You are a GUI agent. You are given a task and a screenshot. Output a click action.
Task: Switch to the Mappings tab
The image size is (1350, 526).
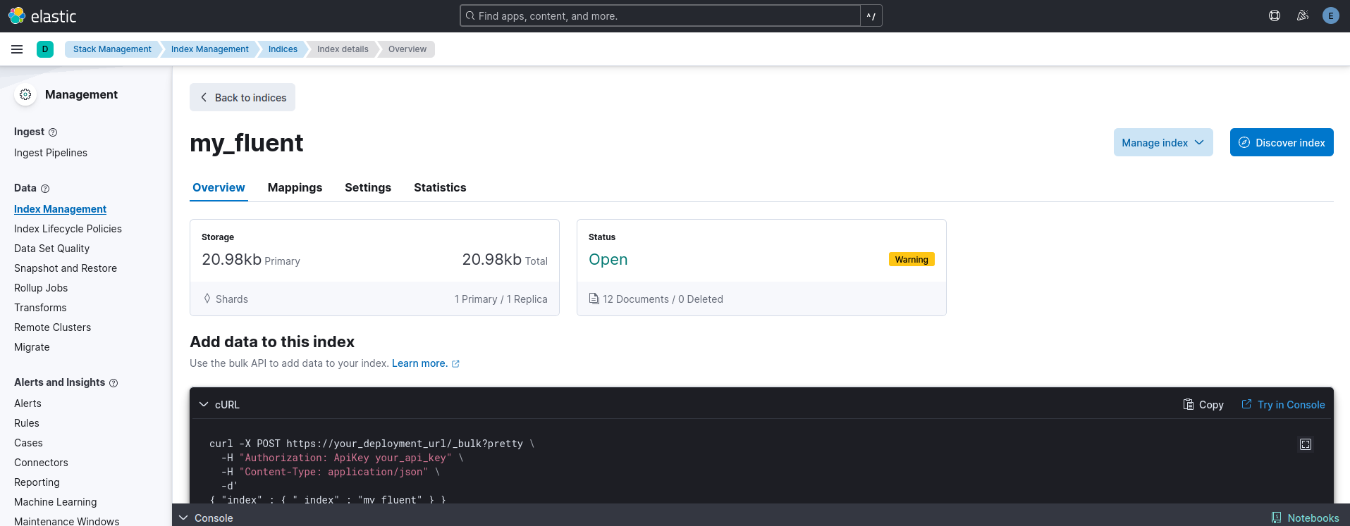click(295, 187)
